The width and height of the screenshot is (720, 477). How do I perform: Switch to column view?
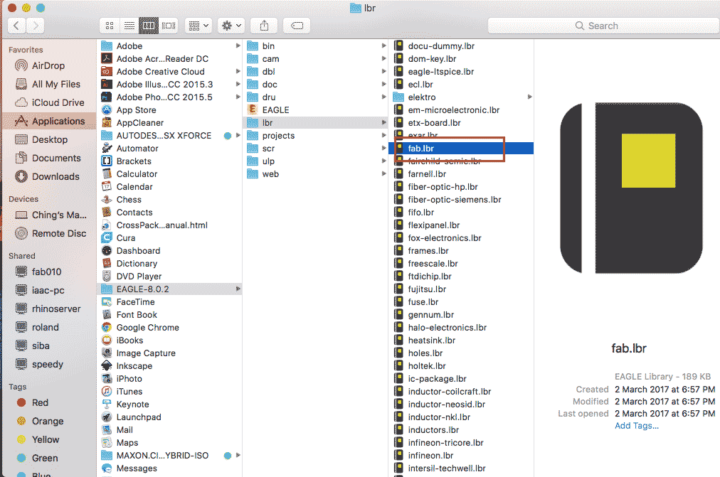click(x=149, y=26)
